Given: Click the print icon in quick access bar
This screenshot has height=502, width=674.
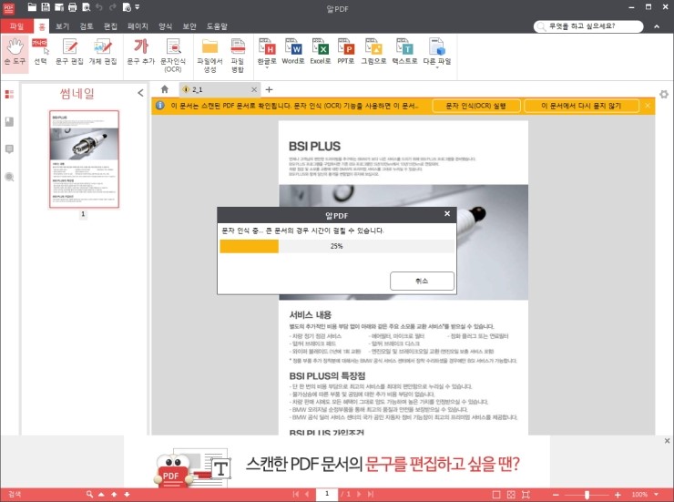Looking at the screenshot, I should tap(72, 7).
